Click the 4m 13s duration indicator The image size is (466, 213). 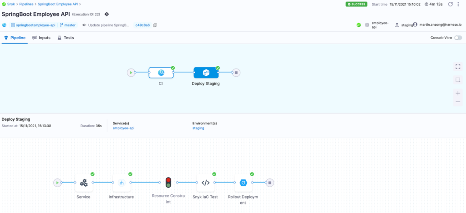[434, 4]
